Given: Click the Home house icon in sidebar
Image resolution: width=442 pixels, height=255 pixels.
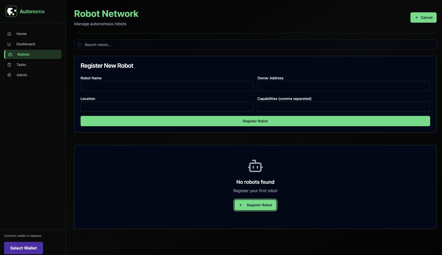Looking at the screenshot, I should (x=9, y=34).
